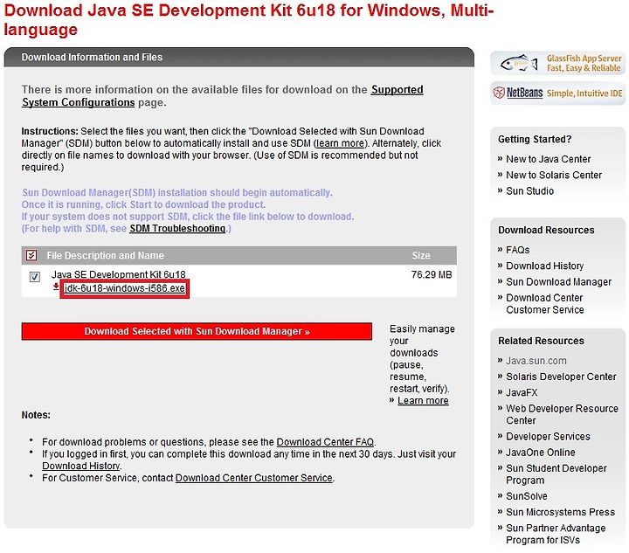Open the Download Center FAQ link
629x553 pixels.
click(x=325, y=442)
